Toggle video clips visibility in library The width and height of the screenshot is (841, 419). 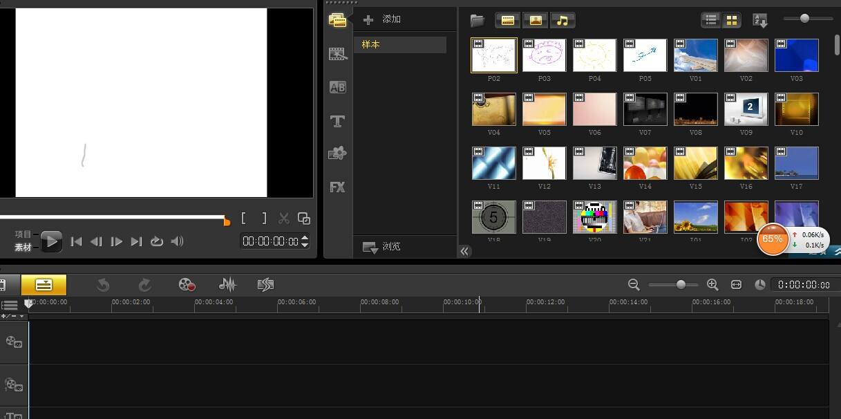(x=508, y=20)
